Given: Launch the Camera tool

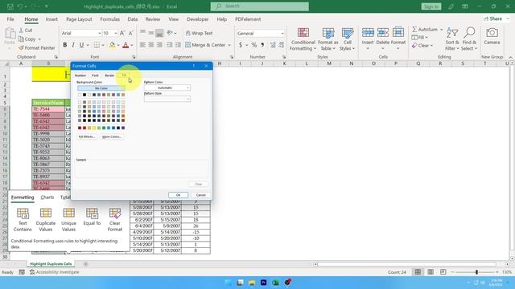Looking at the screenshot, I should (x=492, y=36).
